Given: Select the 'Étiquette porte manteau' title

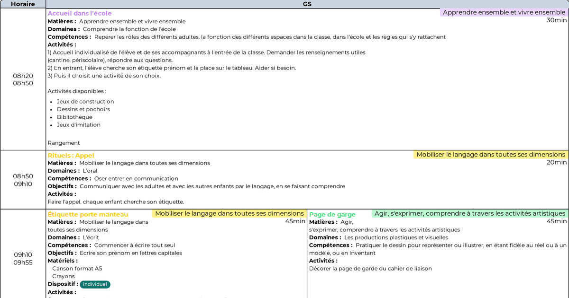Looking at the screenshot, I should pyautogui.click(x=88, y=215).
